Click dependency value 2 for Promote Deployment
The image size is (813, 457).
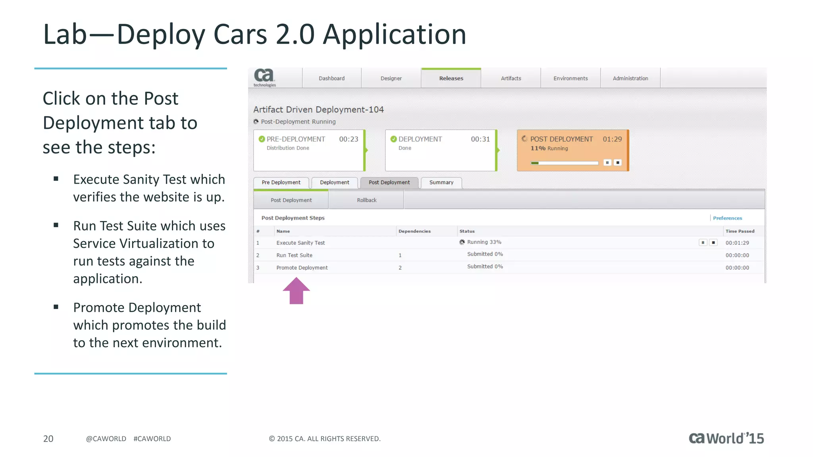point(400,268)
